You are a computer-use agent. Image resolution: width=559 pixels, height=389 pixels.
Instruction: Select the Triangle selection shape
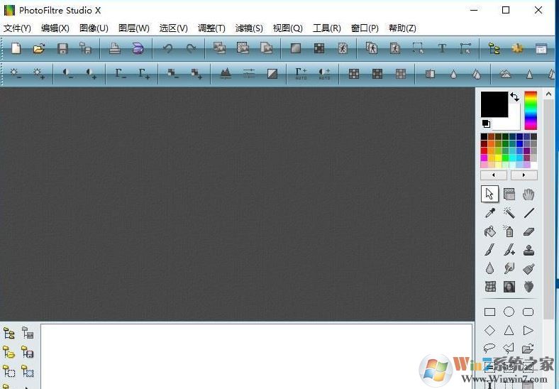pos(509,330)
